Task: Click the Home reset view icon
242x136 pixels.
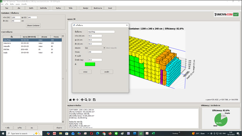Action: click(x=70, y=100)
